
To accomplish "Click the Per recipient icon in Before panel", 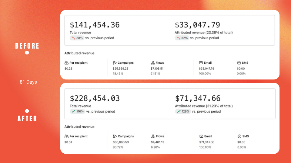I will (x=67, y=63).
